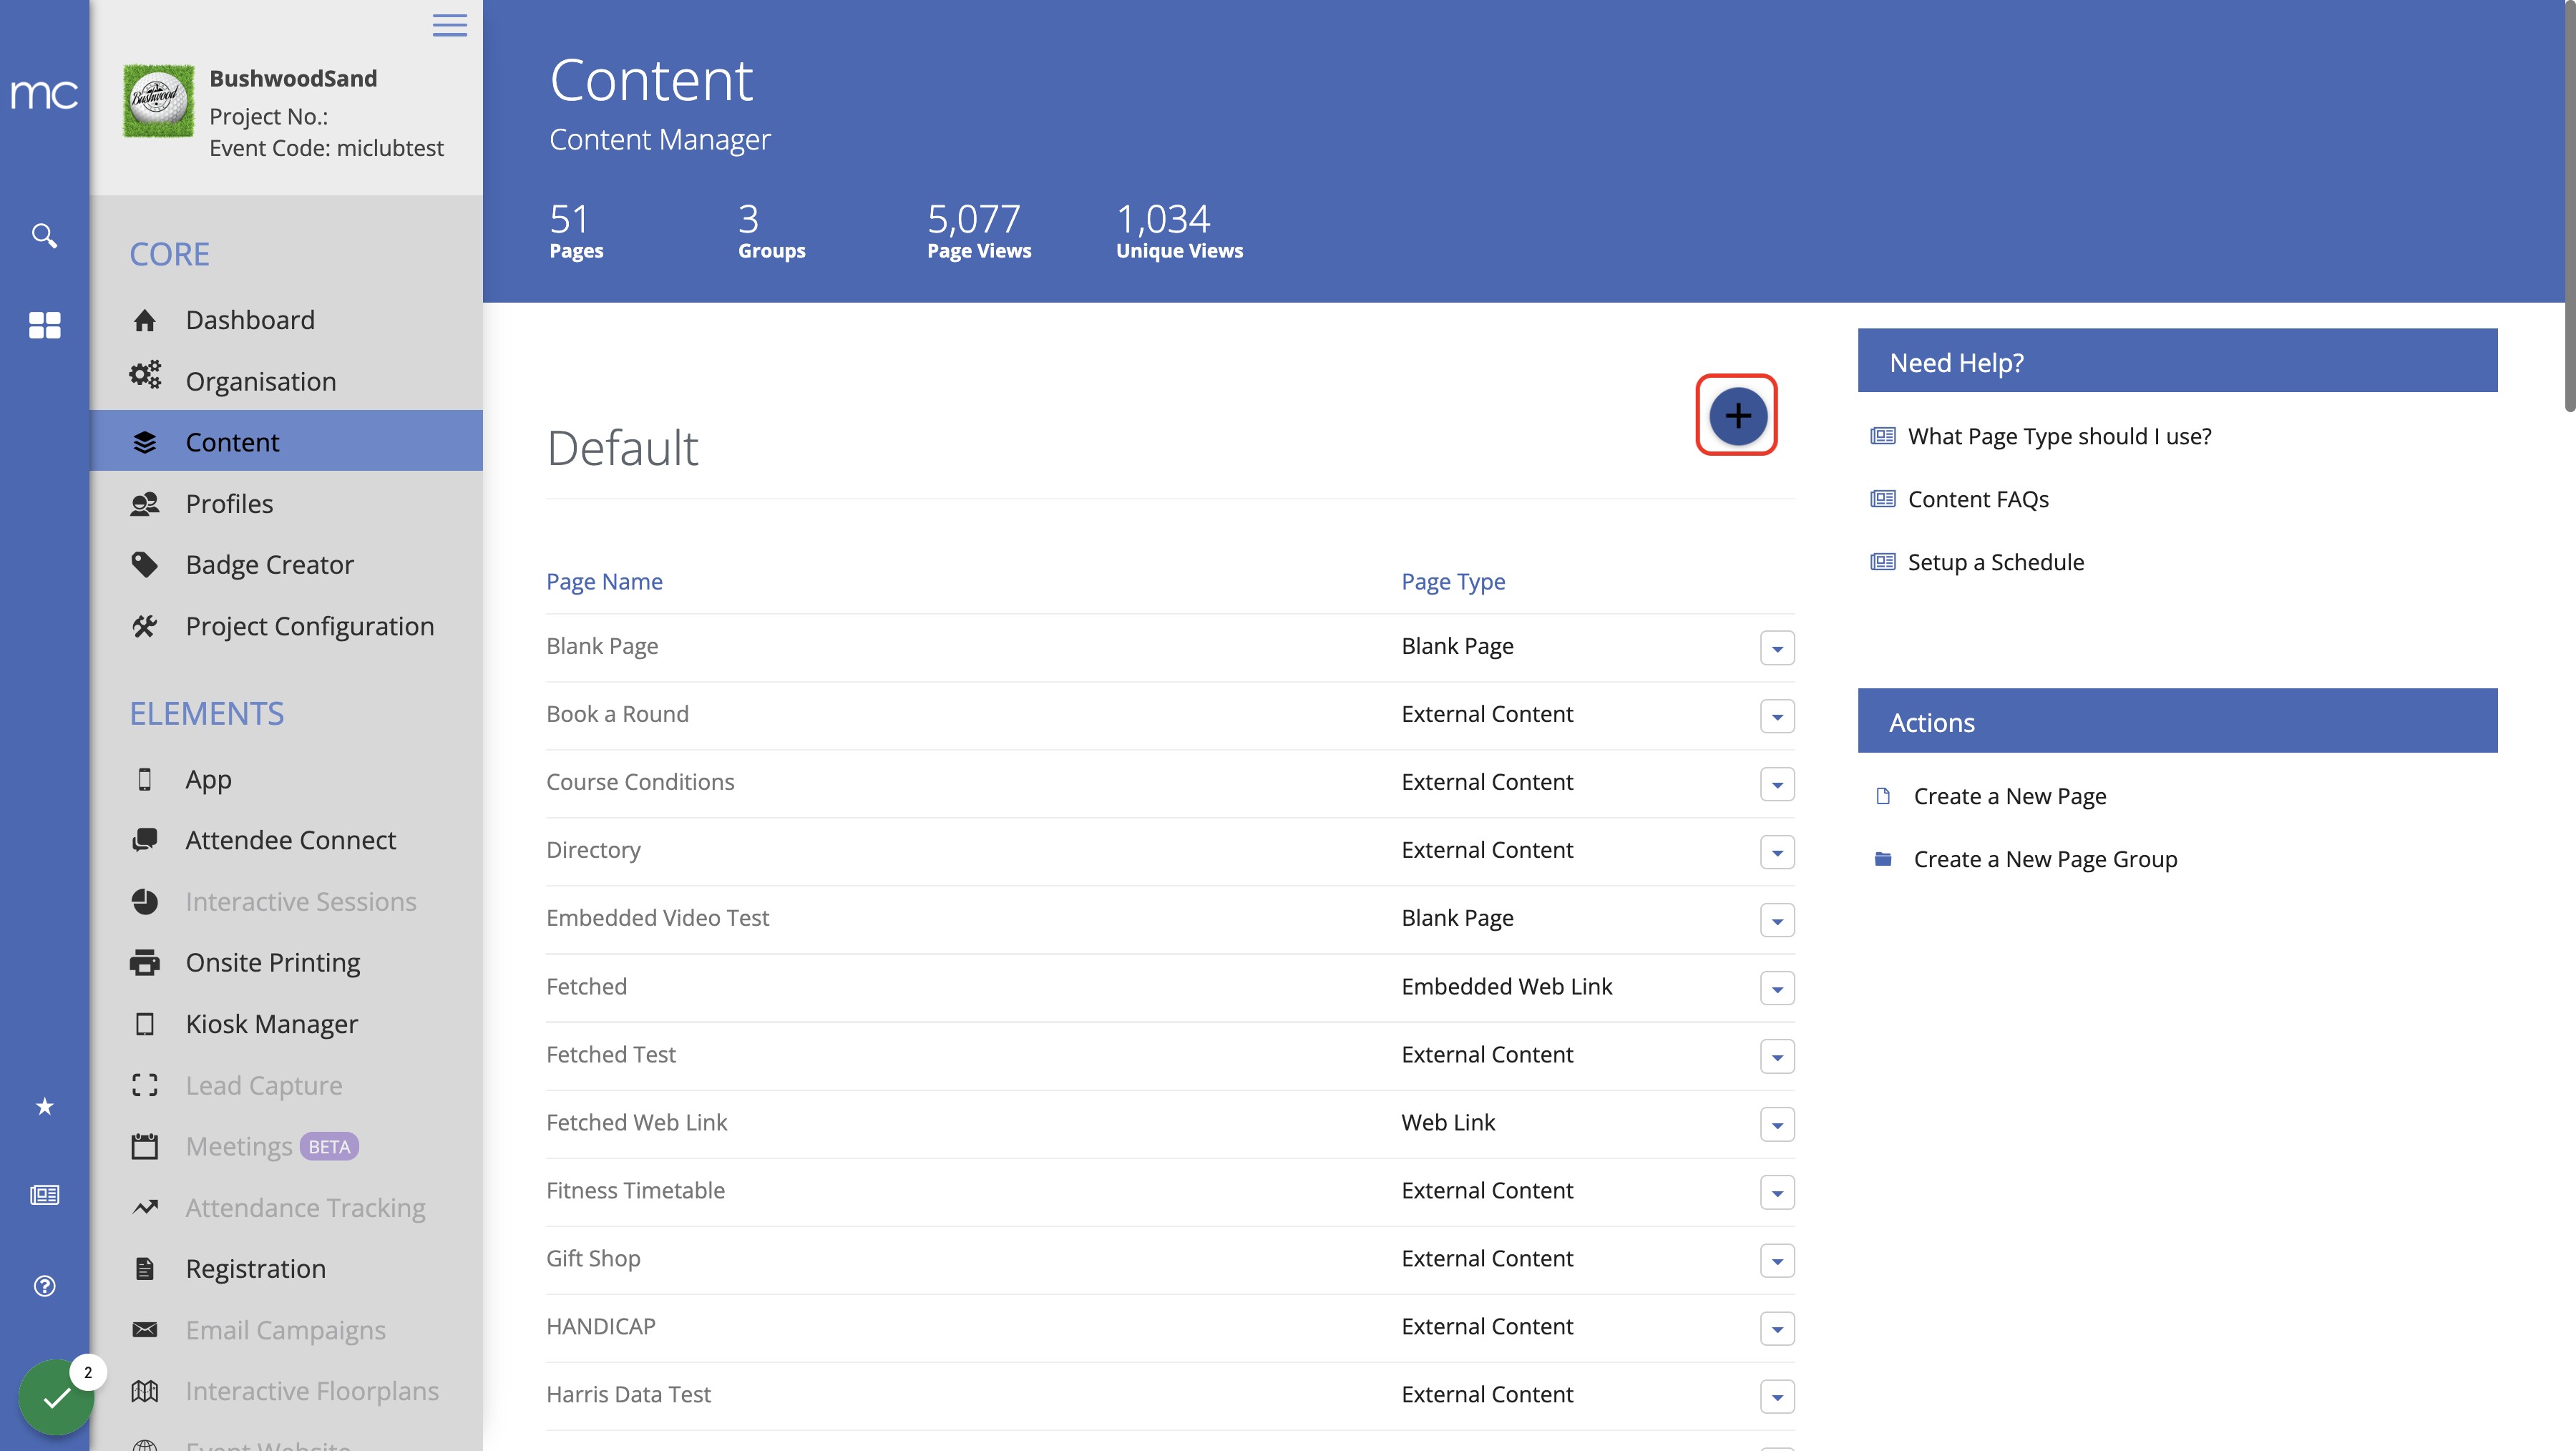Open dropdown for Directory row
This screenshot has width=2576, height=1451.
point(1777,852)
